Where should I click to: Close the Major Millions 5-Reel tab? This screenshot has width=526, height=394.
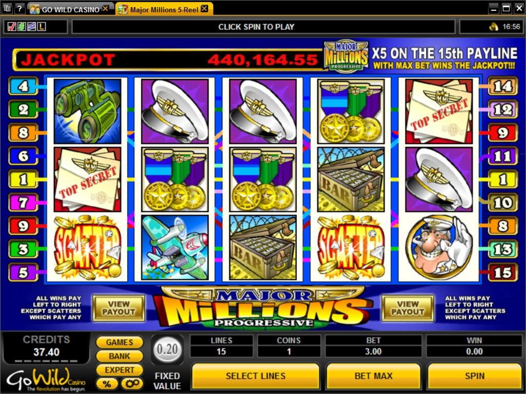pyautogui.click(x=204, y=9)
